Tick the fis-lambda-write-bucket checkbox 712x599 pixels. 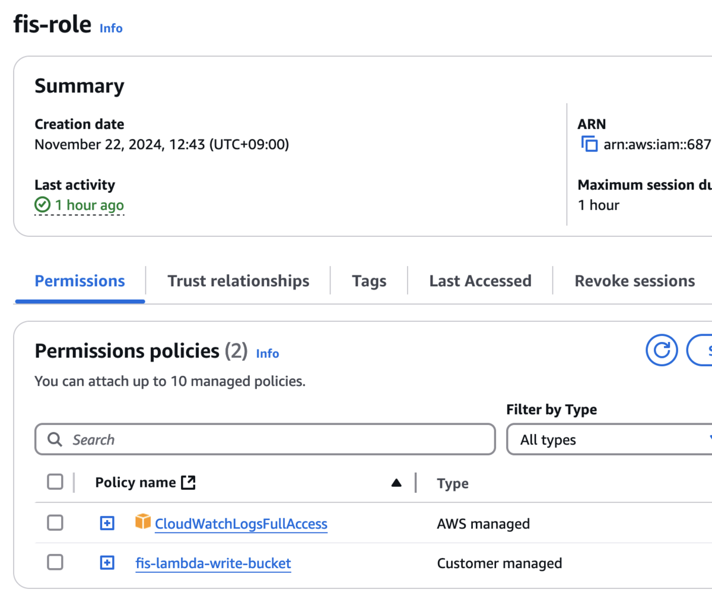tap(55, 562)
